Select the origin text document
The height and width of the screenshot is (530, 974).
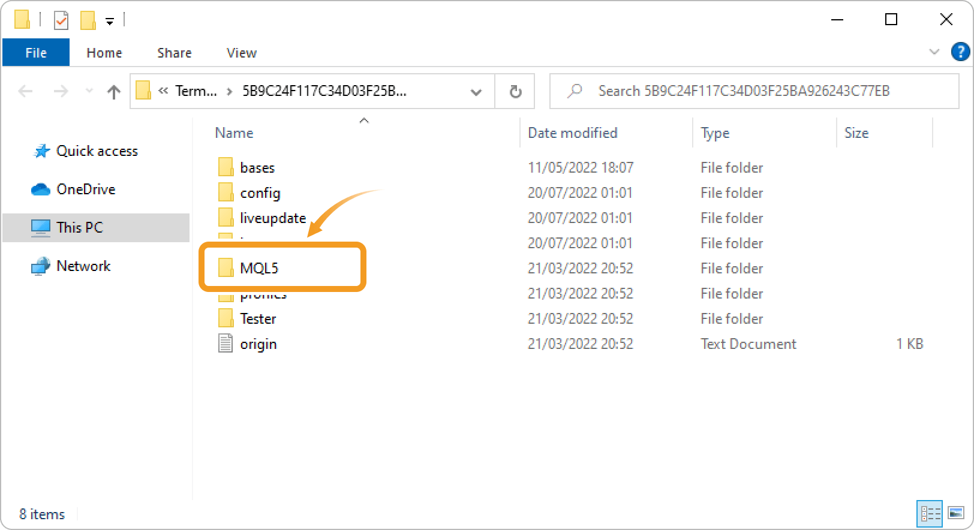[258, 344]
